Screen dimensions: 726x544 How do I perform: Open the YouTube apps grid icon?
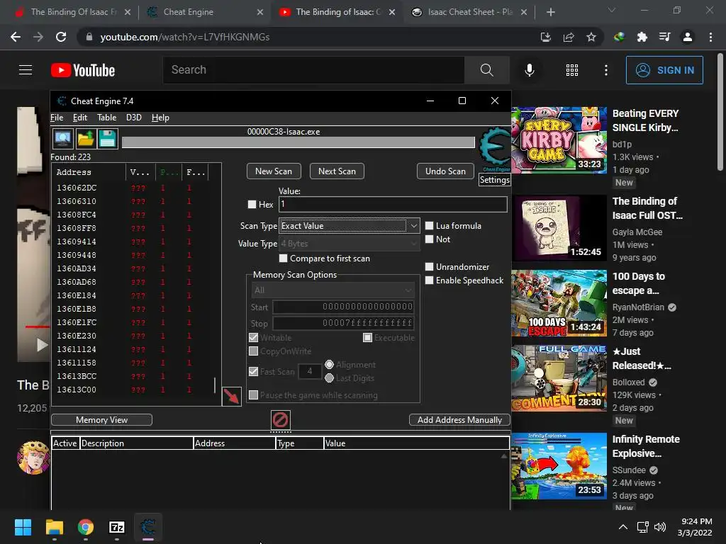click(572, 70)
